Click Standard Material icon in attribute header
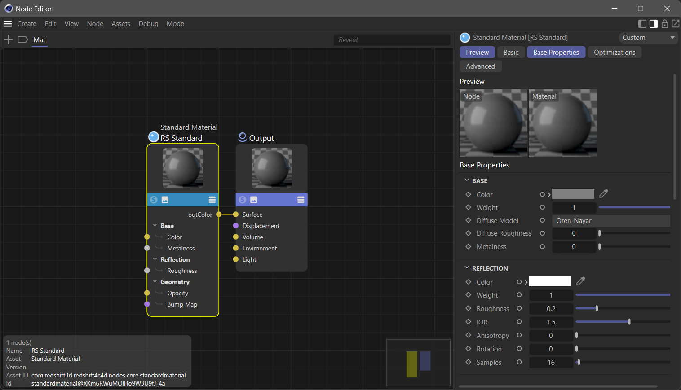681x390 pixels. [465, 38]
